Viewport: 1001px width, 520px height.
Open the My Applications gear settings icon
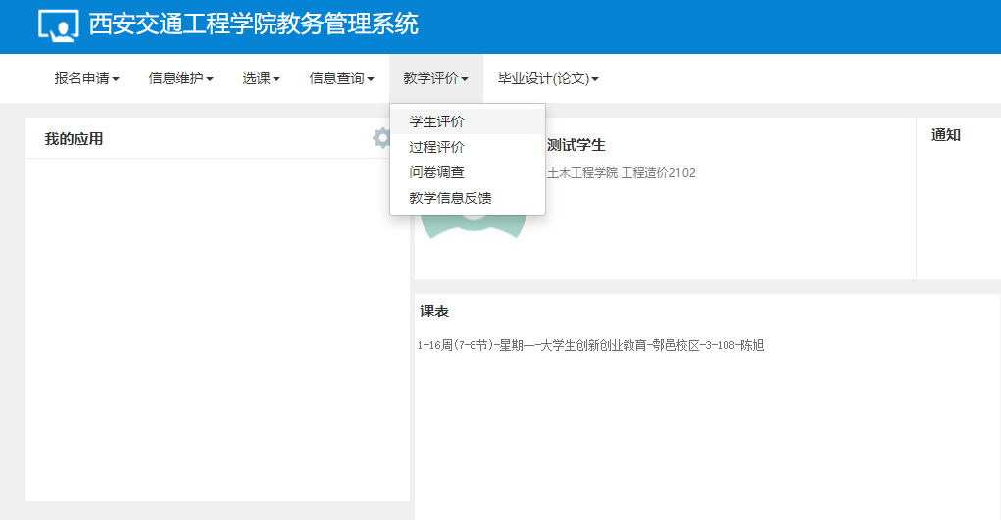point(381,138)
